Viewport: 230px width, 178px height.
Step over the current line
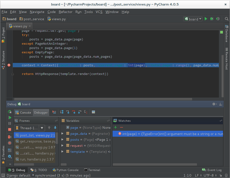click(x=62, y=112)
